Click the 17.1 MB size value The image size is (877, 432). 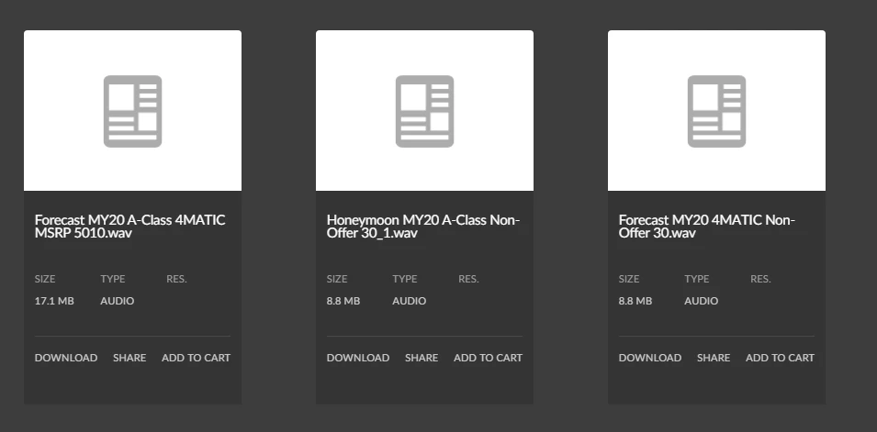[x=54, y=301]
